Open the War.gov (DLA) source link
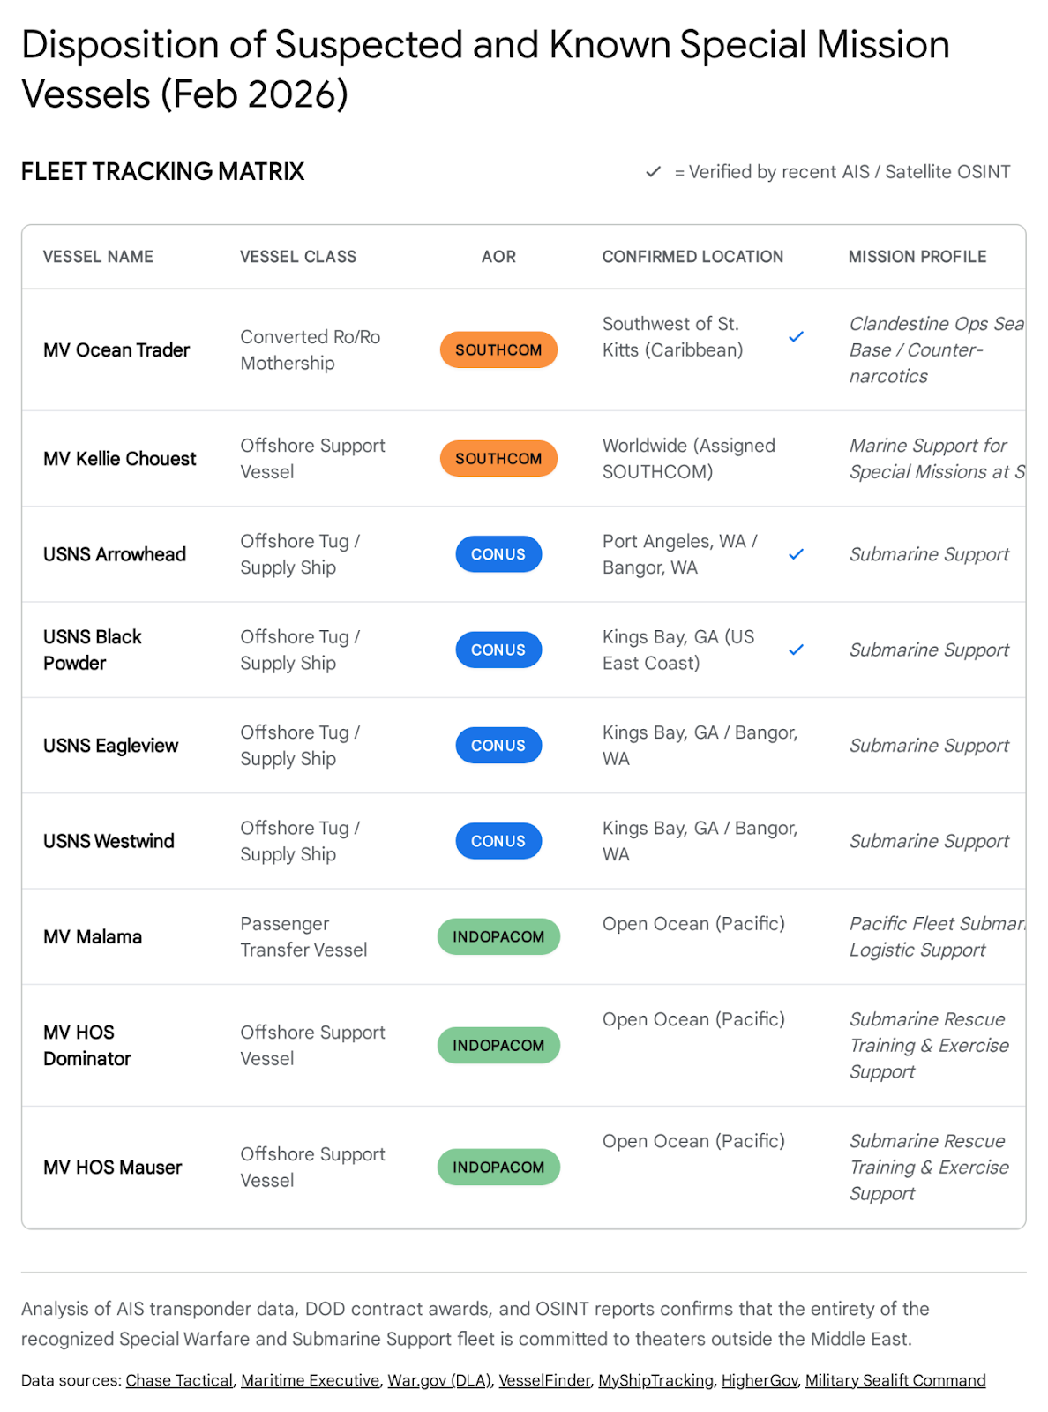The width and height of the screenshot is (1048, 1412). coord(438,1380)
